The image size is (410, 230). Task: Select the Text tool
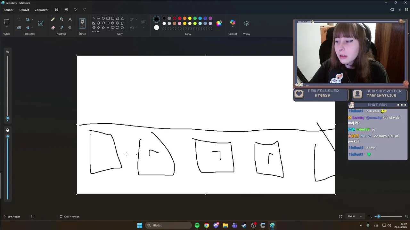(x=70, y=19)
